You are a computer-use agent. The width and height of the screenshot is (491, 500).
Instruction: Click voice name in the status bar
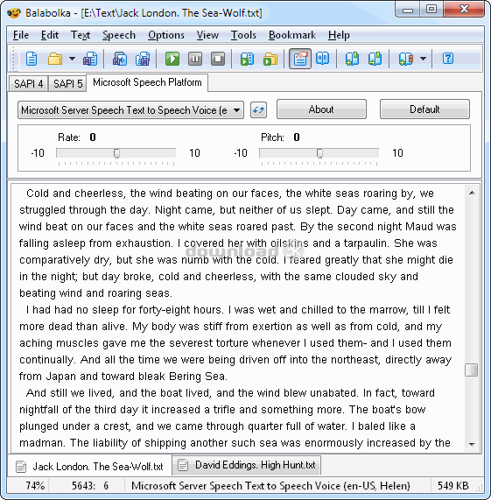click(x=270, y=486)
